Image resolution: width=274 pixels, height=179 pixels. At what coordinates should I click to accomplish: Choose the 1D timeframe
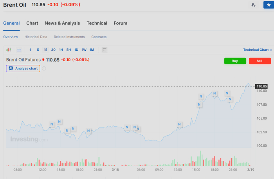[x=76, y=50]
